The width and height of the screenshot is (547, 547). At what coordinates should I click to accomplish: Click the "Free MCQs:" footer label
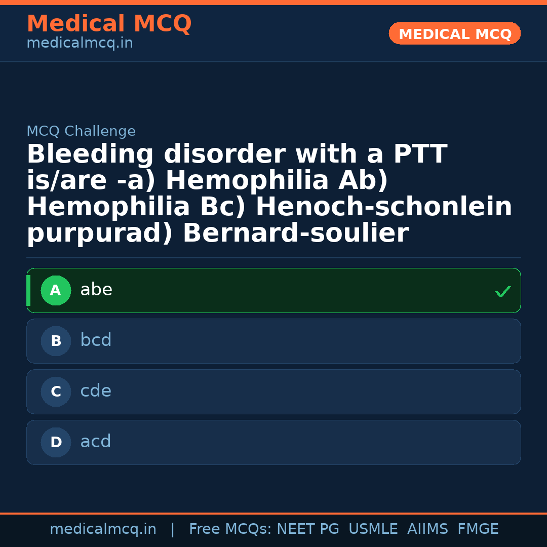pos(230,529)
